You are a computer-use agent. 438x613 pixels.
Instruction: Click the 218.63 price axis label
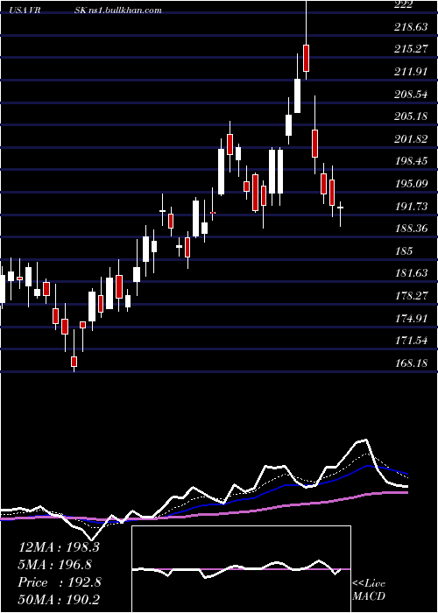pyautogui.click(x=410, y=27)
